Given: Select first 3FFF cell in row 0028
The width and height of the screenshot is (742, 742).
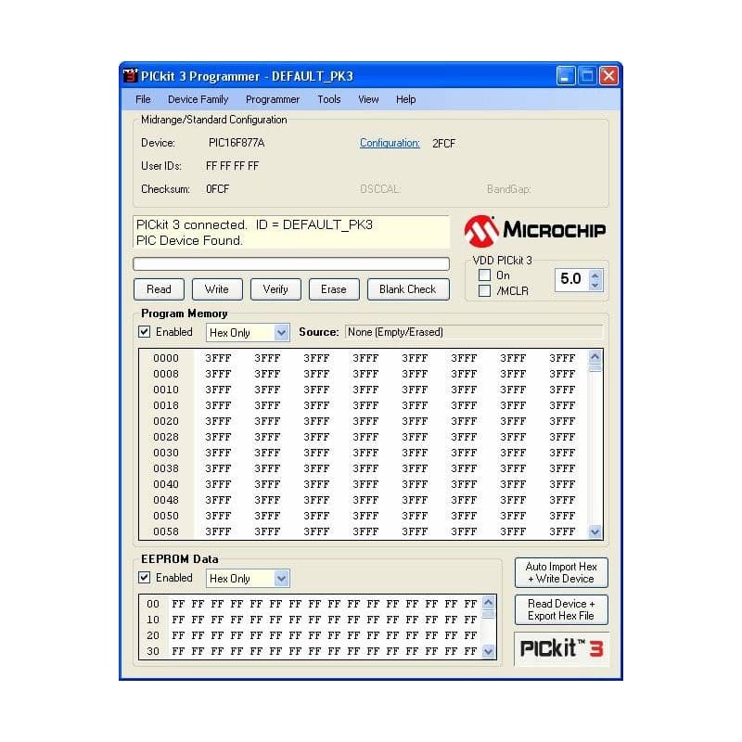Looking at the screenshot, I should click(x=218, y=437).
